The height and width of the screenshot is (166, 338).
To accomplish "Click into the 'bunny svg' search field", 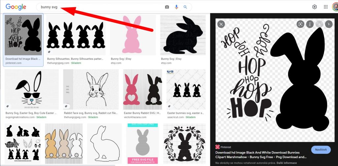I will pos(99,7).
